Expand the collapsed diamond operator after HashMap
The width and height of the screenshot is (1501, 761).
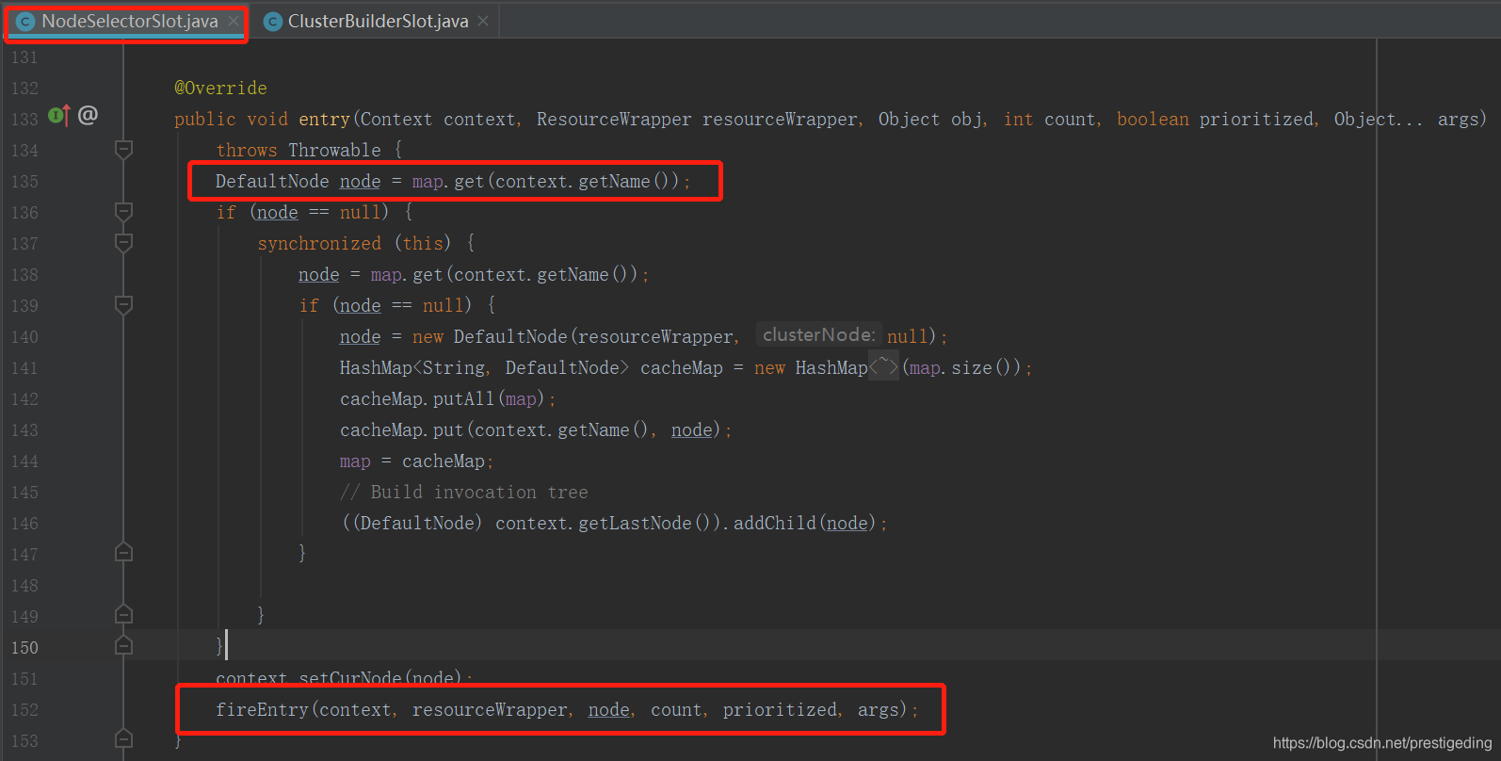[883, 366]
